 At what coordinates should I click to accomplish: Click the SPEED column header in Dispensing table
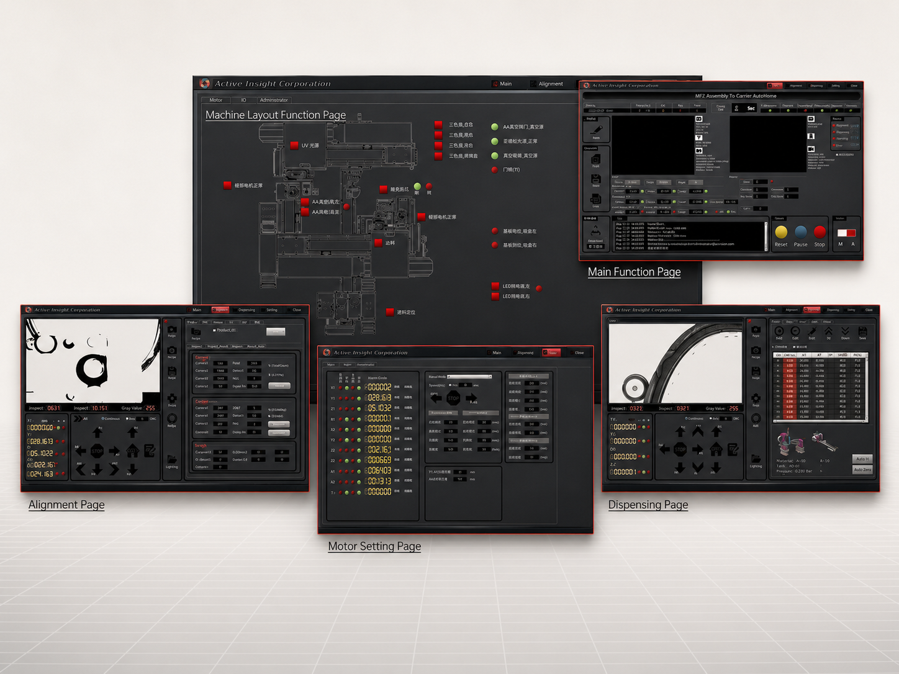tap(843, 355)
